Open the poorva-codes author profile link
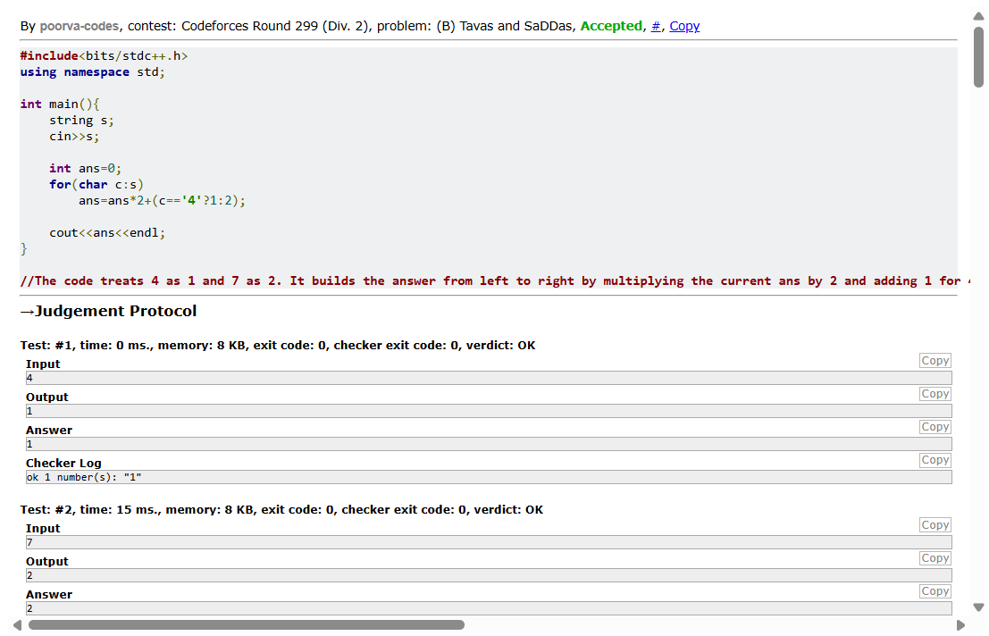The image size is (989, 636). coord(79,26)
